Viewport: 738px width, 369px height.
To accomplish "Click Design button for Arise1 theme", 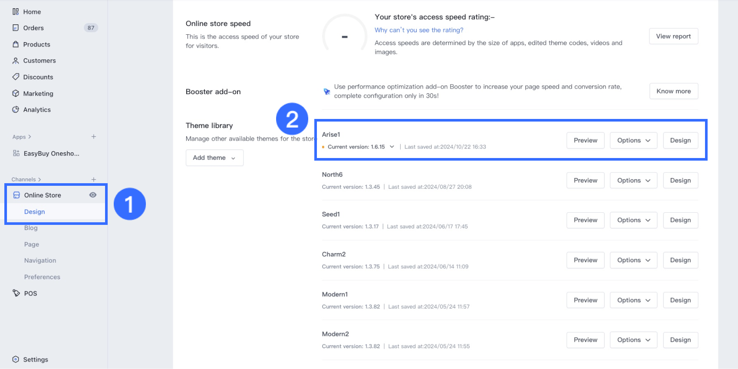I will (681, 140).
